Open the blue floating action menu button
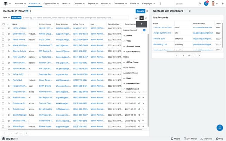226x141 pixels. click(x=219, y=128)
